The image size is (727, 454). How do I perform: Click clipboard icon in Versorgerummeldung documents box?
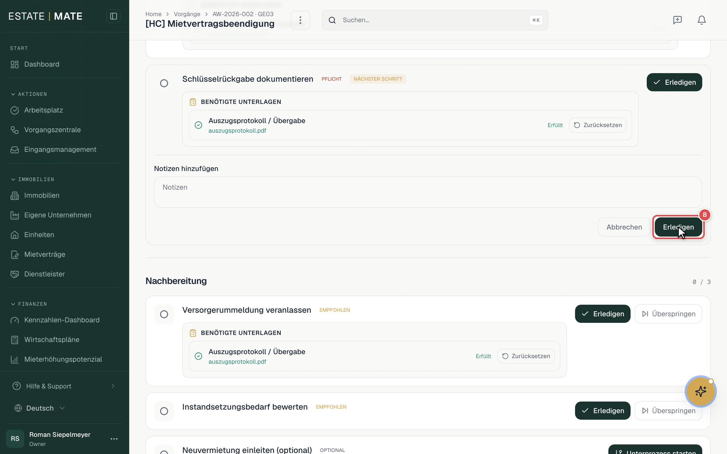(193, 333)
